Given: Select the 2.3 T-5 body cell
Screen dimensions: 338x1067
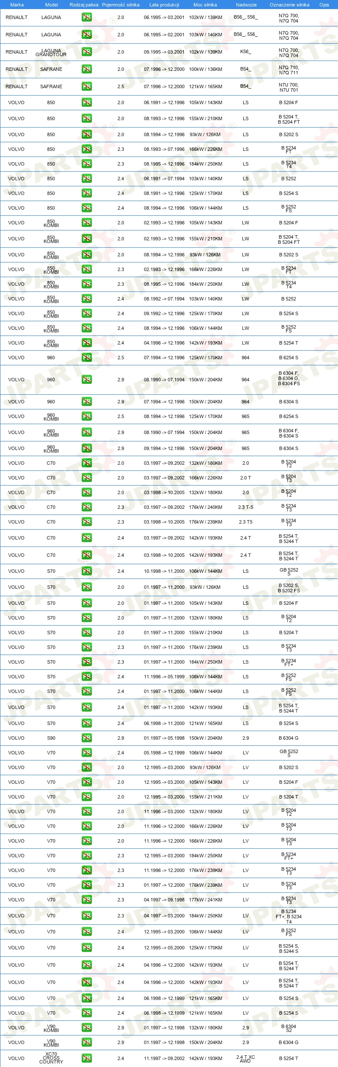Looking at the screenshot, I should [x=246, y=507].
